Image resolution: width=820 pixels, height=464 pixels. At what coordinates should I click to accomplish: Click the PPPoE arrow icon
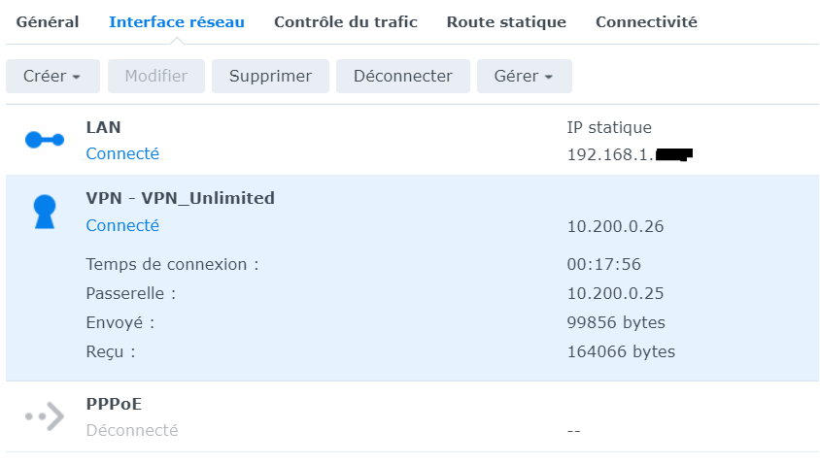[x=44, y=416]
